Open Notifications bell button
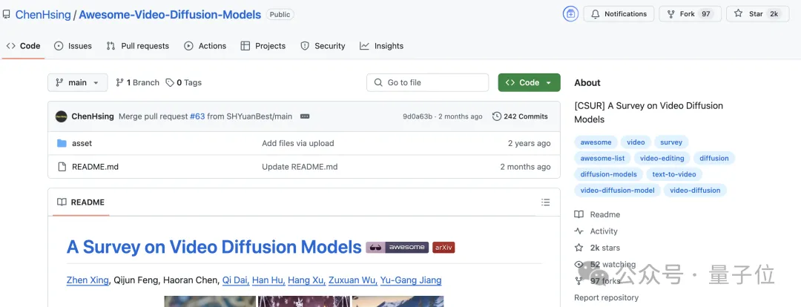This screenshot has width=801, height=307. 619,14
